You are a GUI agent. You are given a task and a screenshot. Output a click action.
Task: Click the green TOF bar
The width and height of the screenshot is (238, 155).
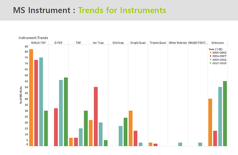click(x=86, y=128)
